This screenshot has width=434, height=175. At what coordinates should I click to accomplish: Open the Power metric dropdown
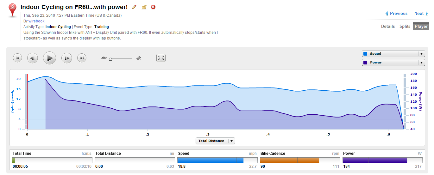393,63
